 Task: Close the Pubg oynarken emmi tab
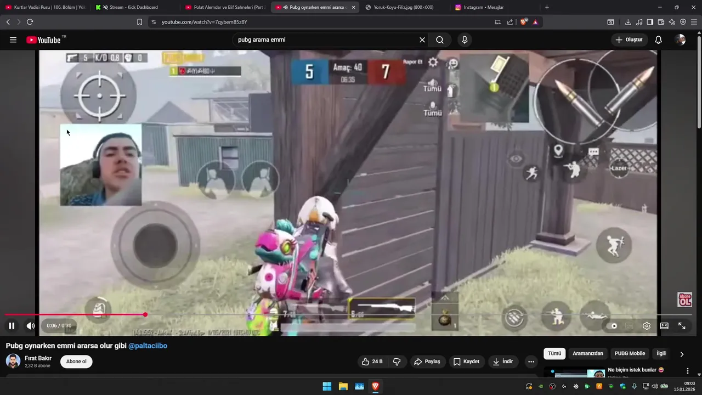pyautogui.click(x=353, y=7)
